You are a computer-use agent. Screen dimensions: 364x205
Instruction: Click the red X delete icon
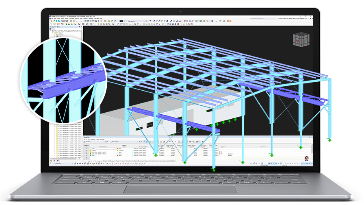coord(189,24)
